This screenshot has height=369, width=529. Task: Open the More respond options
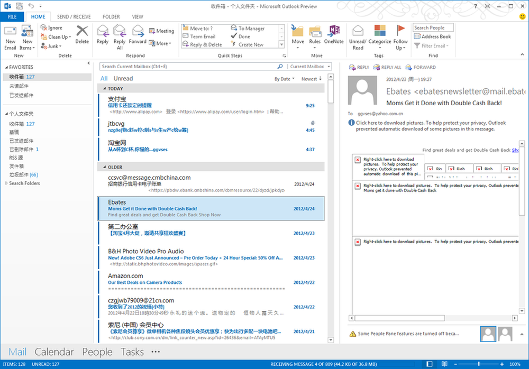[160, 43]
